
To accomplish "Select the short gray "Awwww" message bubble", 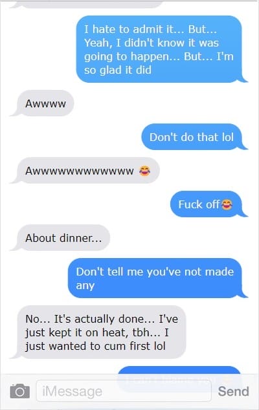I will click(45, 103).
